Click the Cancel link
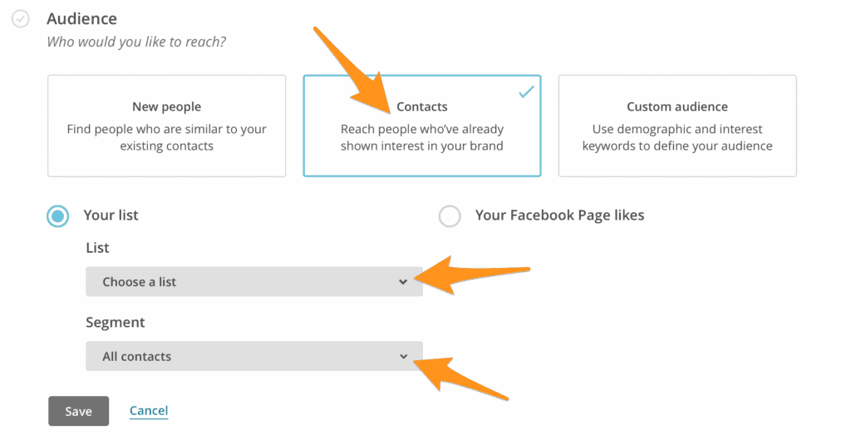This screenshot has width=851, height=440. click(149, 411)
